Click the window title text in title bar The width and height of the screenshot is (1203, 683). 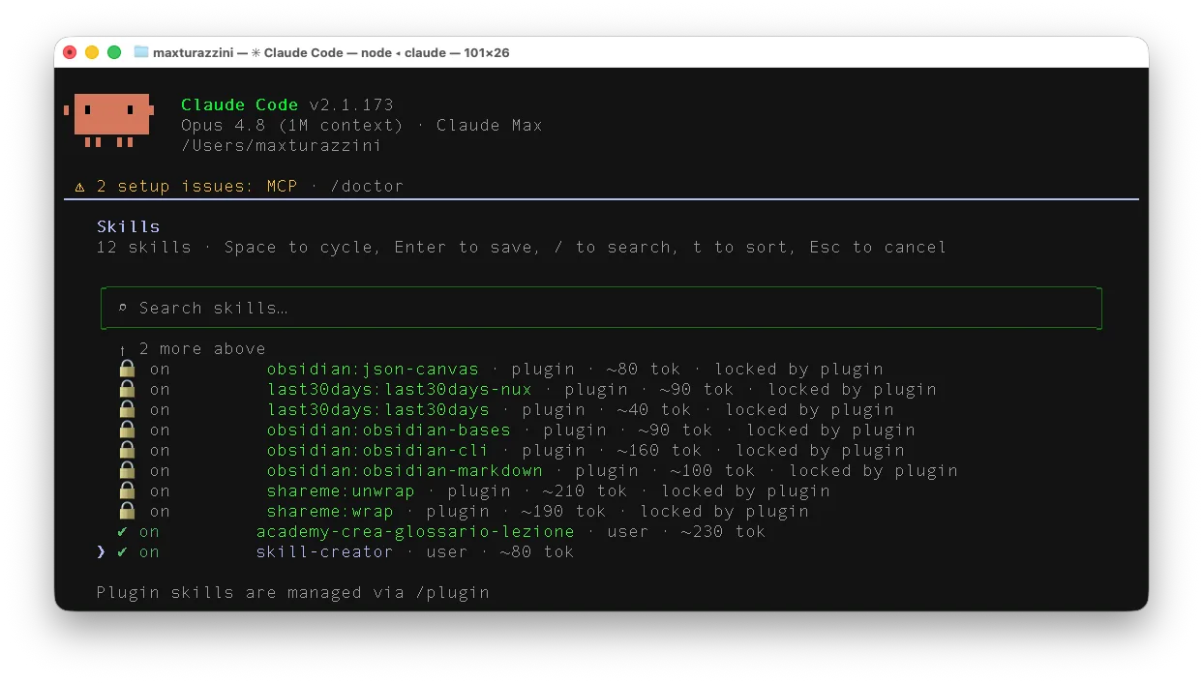tap(331, 52)
